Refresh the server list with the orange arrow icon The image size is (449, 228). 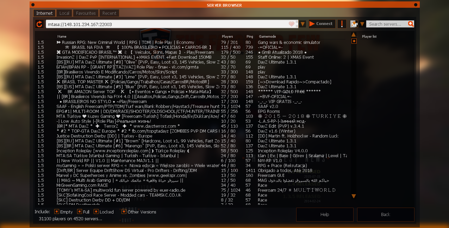pos(39,24)
